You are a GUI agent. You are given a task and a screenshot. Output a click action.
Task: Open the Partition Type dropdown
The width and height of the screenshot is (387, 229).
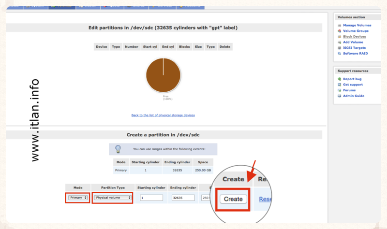pos(113,198)
